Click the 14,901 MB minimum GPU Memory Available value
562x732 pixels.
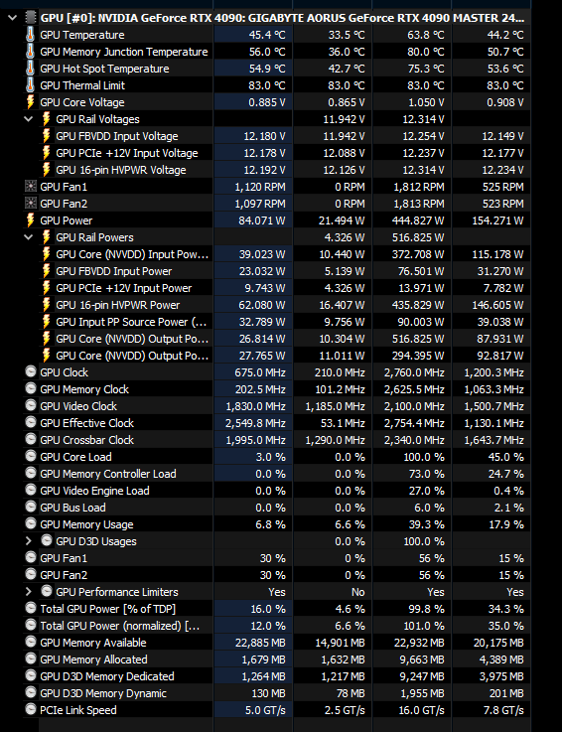click(x=340, y=643)
